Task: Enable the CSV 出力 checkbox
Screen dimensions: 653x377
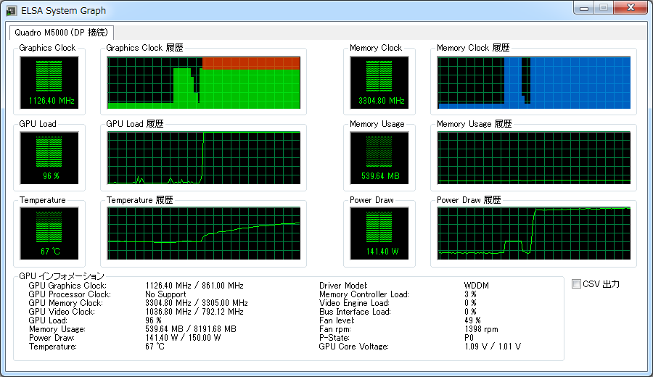Action: pyautogui.click(x=576, y=283)
